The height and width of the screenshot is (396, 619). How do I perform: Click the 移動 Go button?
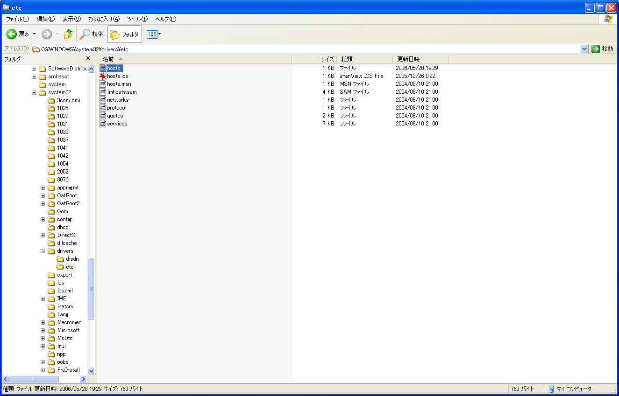602,49
